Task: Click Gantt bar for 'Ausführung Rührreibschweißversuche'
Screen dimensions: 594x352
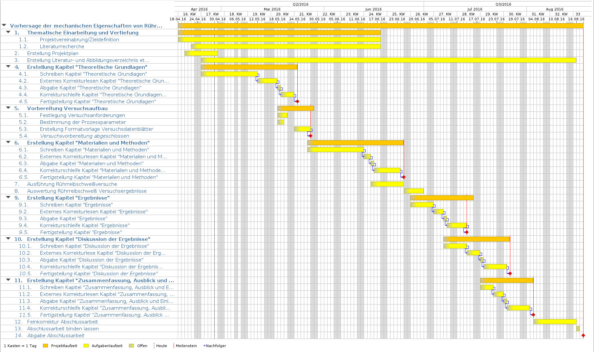Action: [387, 184]
